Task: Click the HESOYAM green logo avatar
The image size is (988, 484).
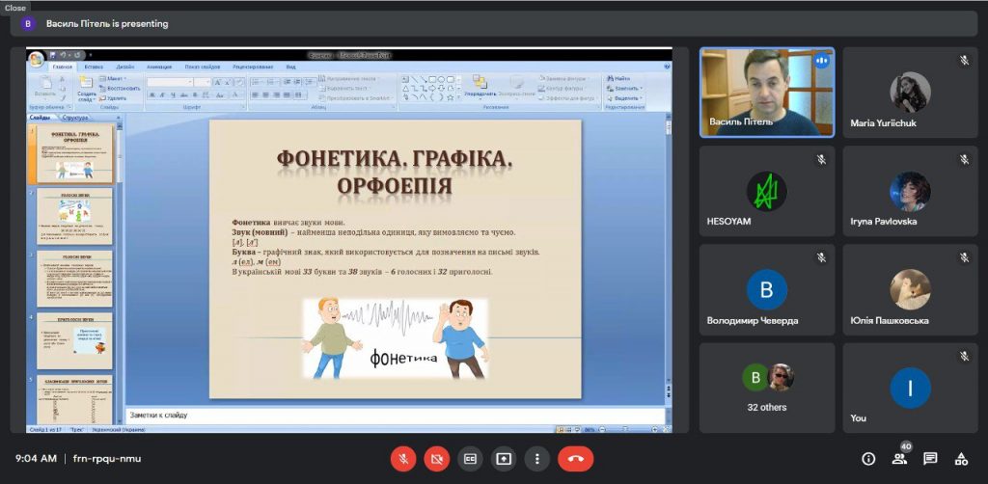Action: [x=766, y=191]
